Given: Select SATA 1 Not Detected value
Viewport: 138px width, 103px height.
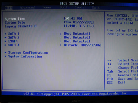Looking at the screenshot, I should [x=77, y=34].
